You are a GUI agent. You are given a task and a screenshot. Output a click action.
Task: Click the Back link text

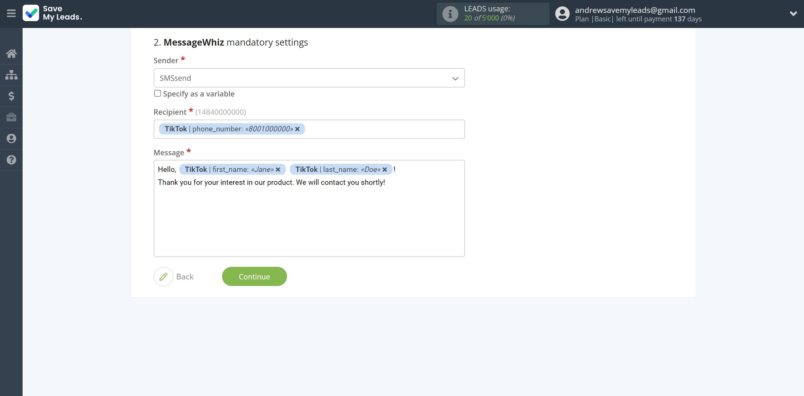[185, 277]
